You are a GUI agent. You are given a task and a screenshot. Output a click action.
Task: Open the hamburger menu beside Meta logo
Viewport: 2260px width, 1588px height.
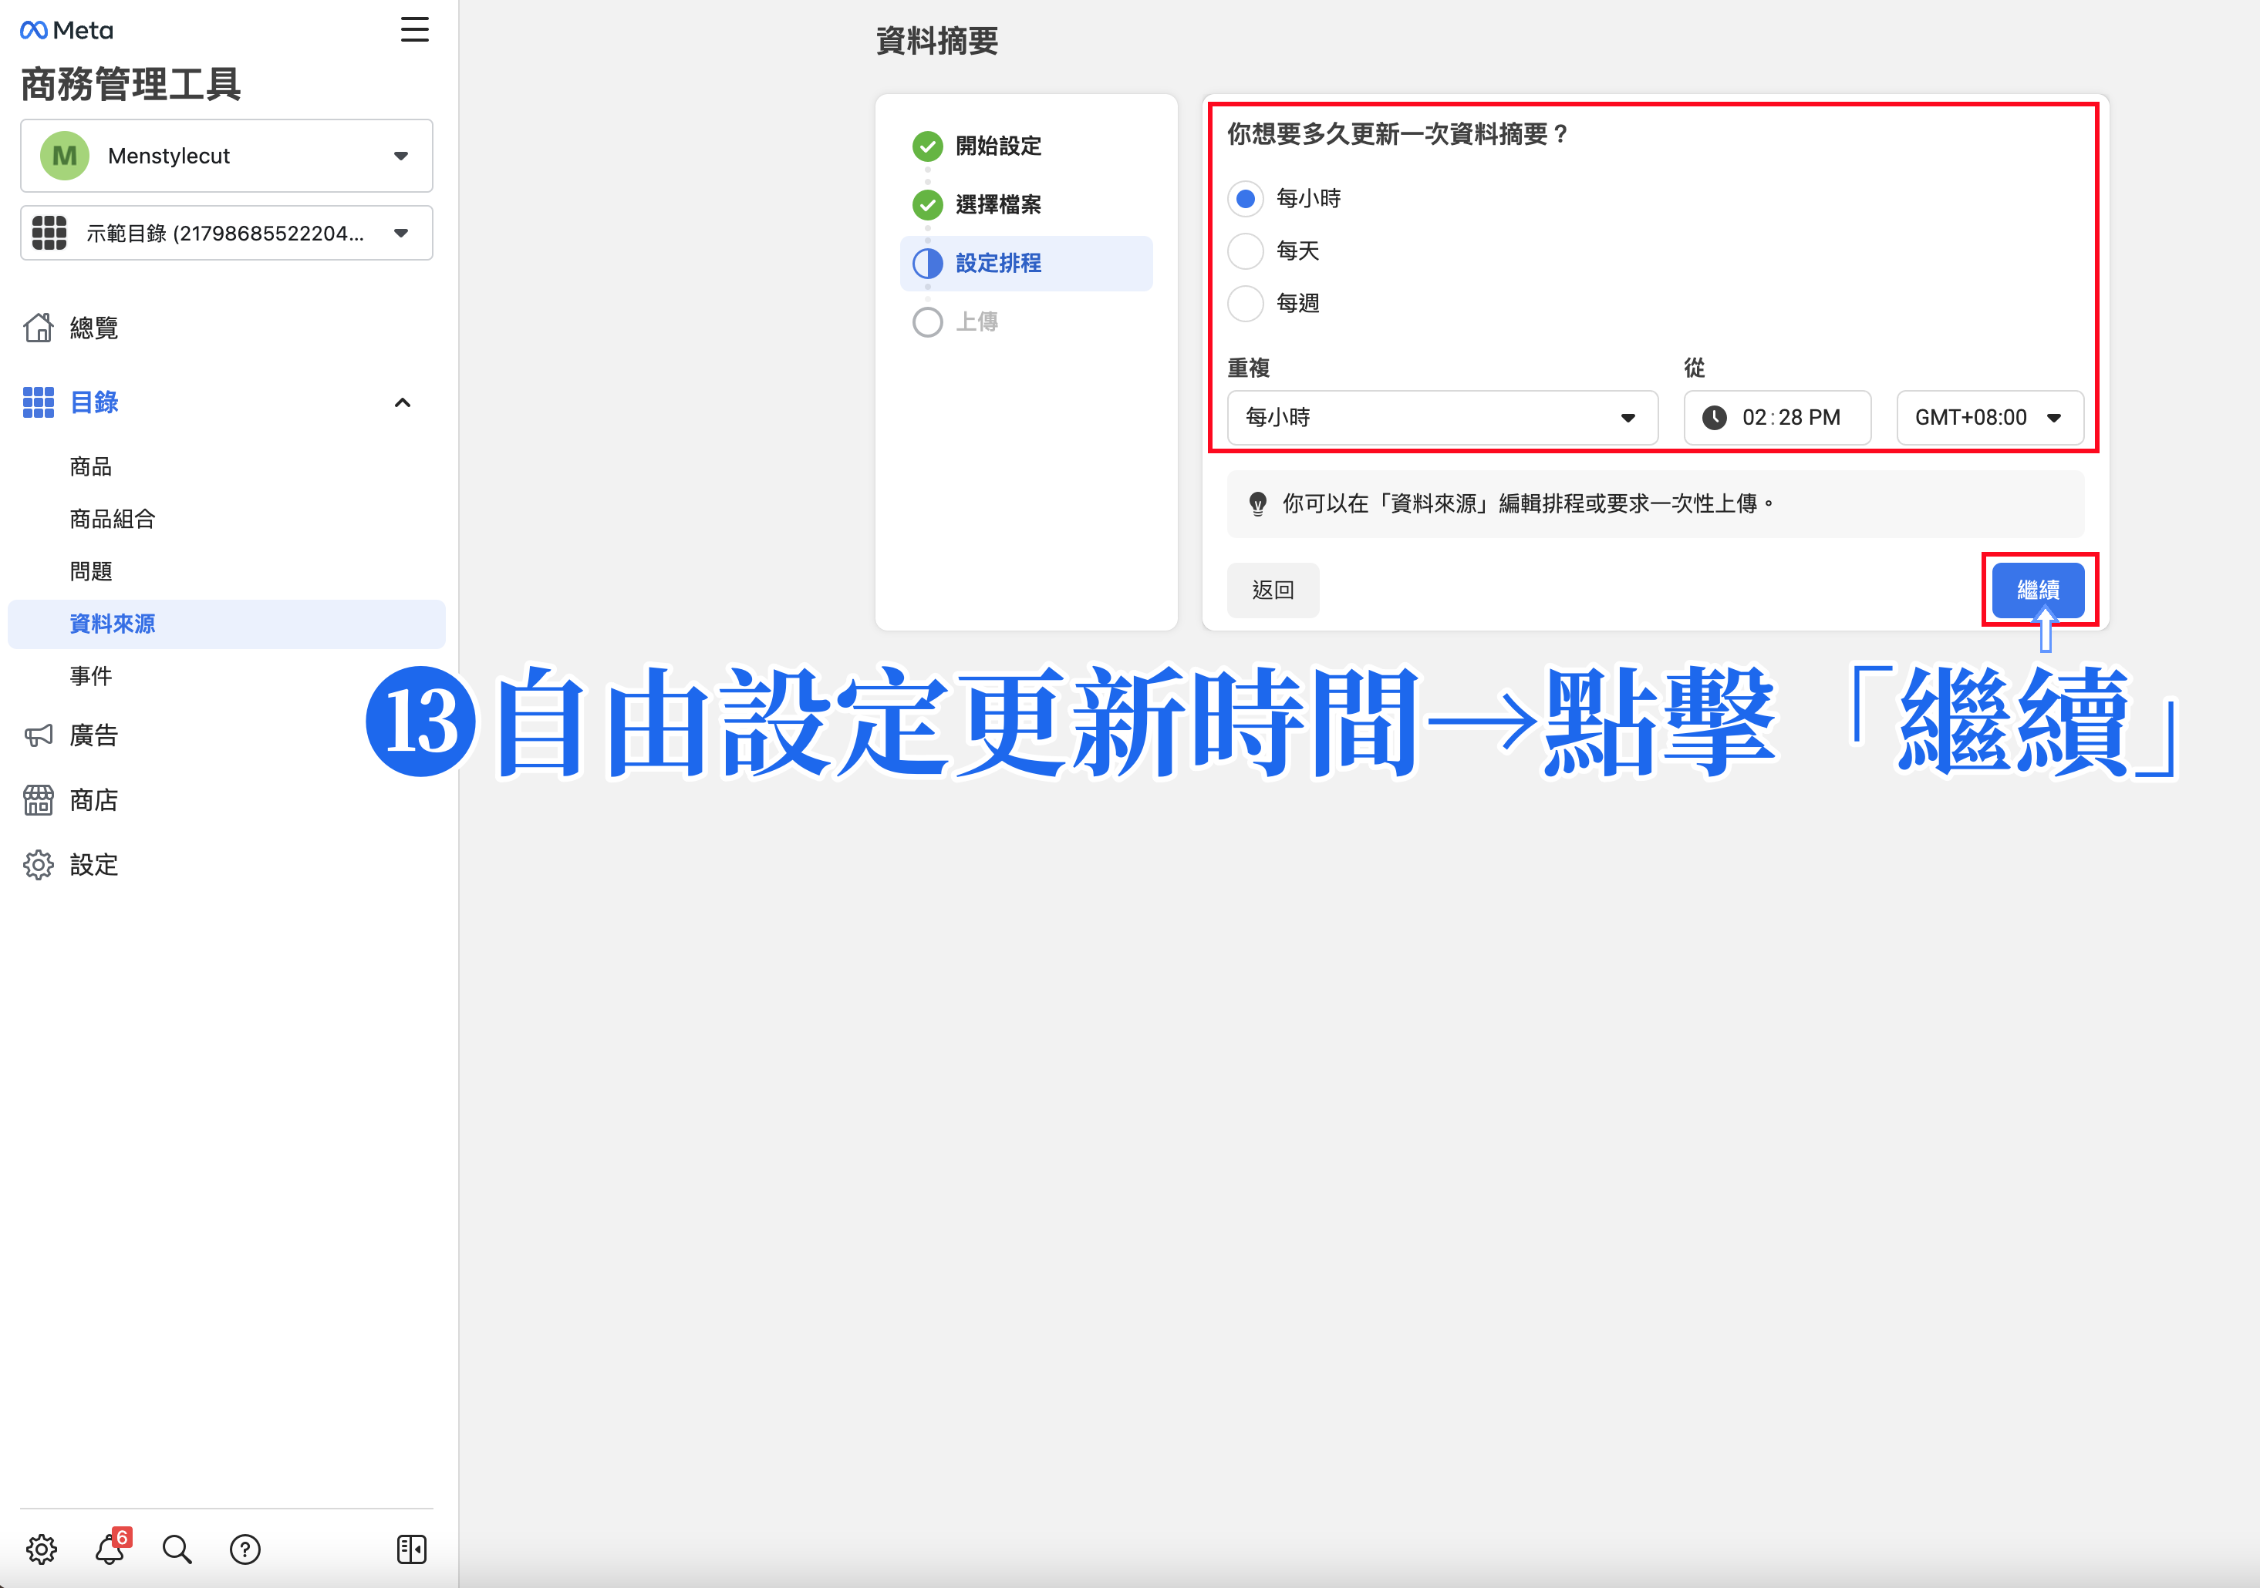[x=414, y=29]
